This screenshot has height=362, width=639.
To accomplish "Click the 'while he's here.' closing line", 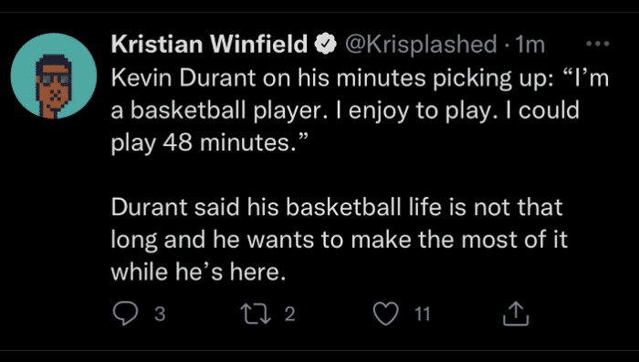I will 198,272.
